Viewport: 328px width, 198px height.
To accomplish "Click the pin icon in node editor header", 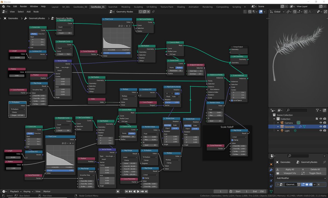I will coord(153,12).
